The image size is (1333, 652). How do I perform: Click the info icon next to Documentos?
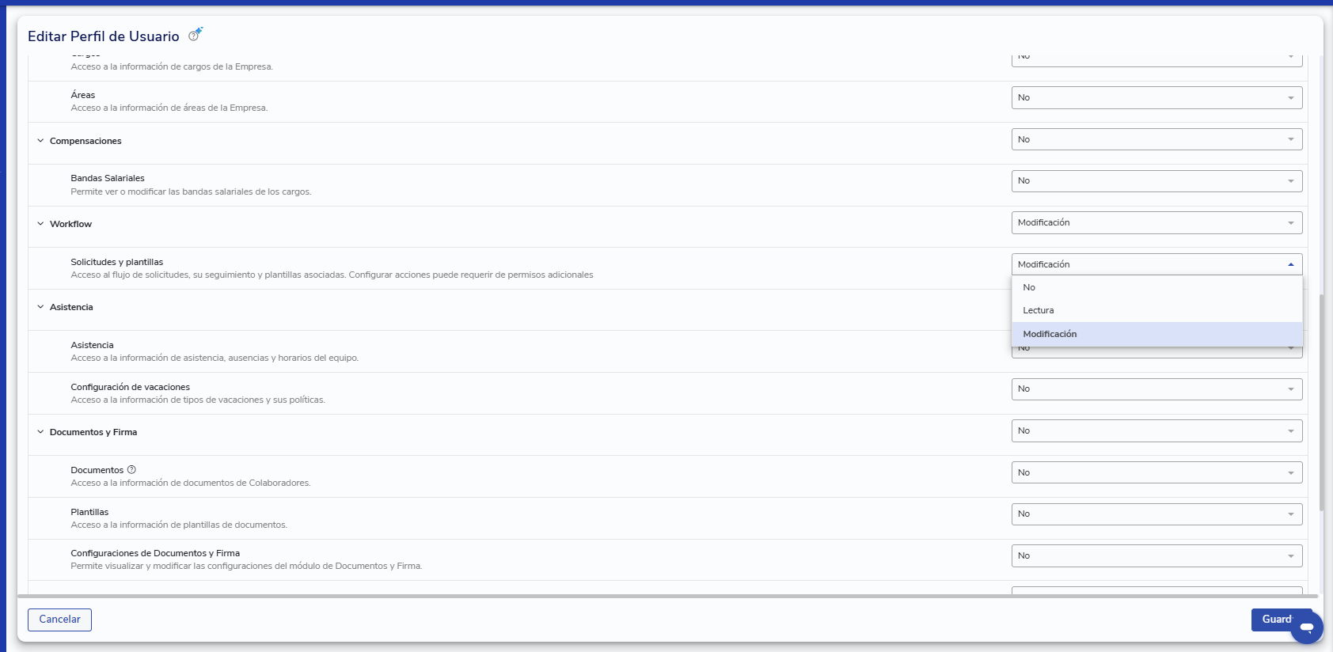click(x=131, y=470)
